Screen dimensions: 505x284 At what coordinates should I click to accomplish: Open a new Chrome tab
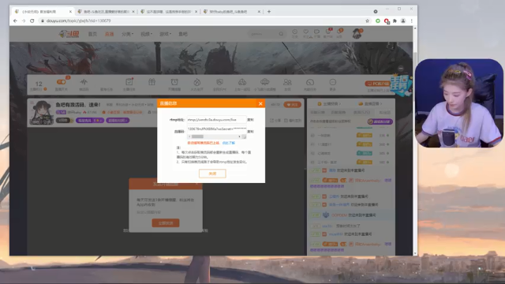click(269, 12)
